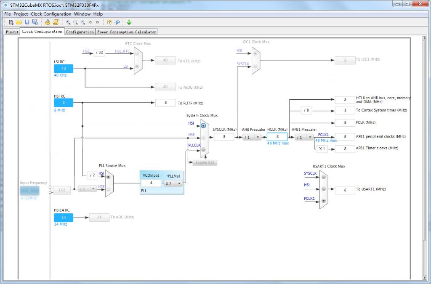Select HSI in the USART1 Clock Mux

(x=324, y=188)
